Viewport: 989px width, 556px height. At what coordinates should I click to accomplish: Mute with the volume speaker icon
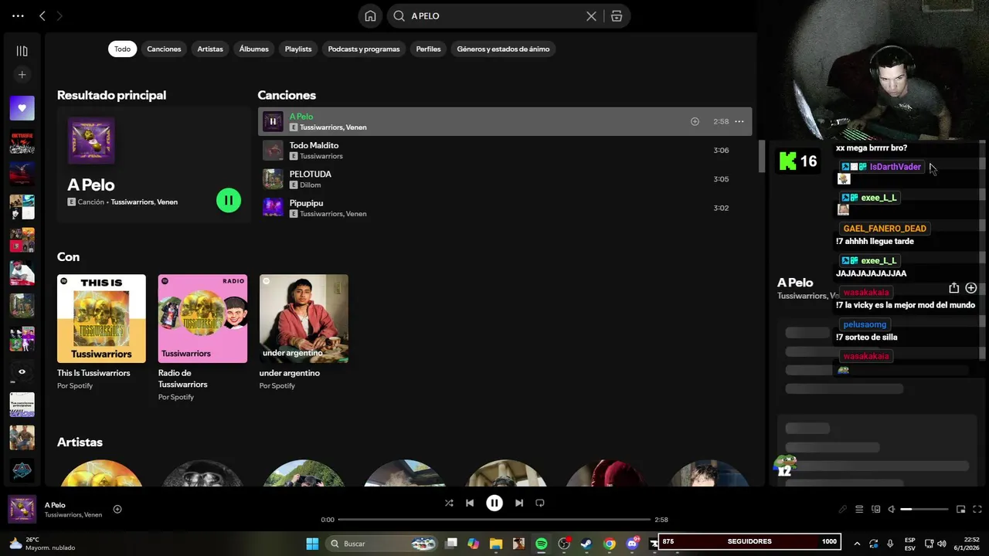(x=892, y=509)
